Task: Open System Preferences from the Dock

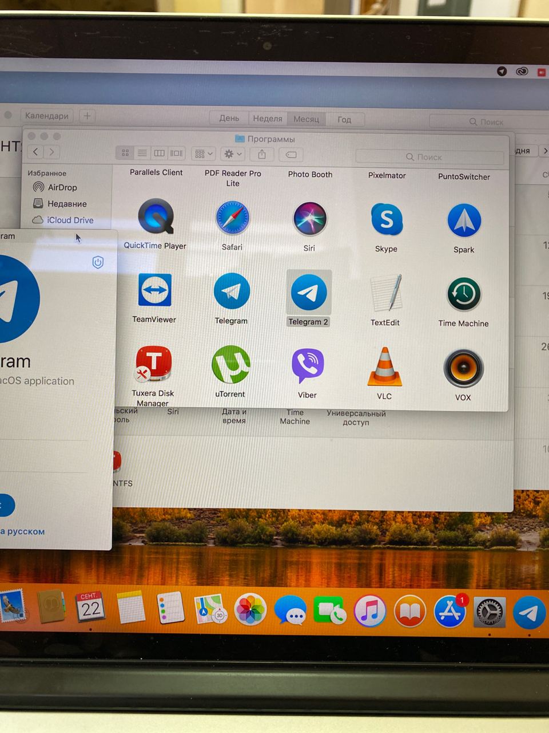Action: [x=490, y=612]
